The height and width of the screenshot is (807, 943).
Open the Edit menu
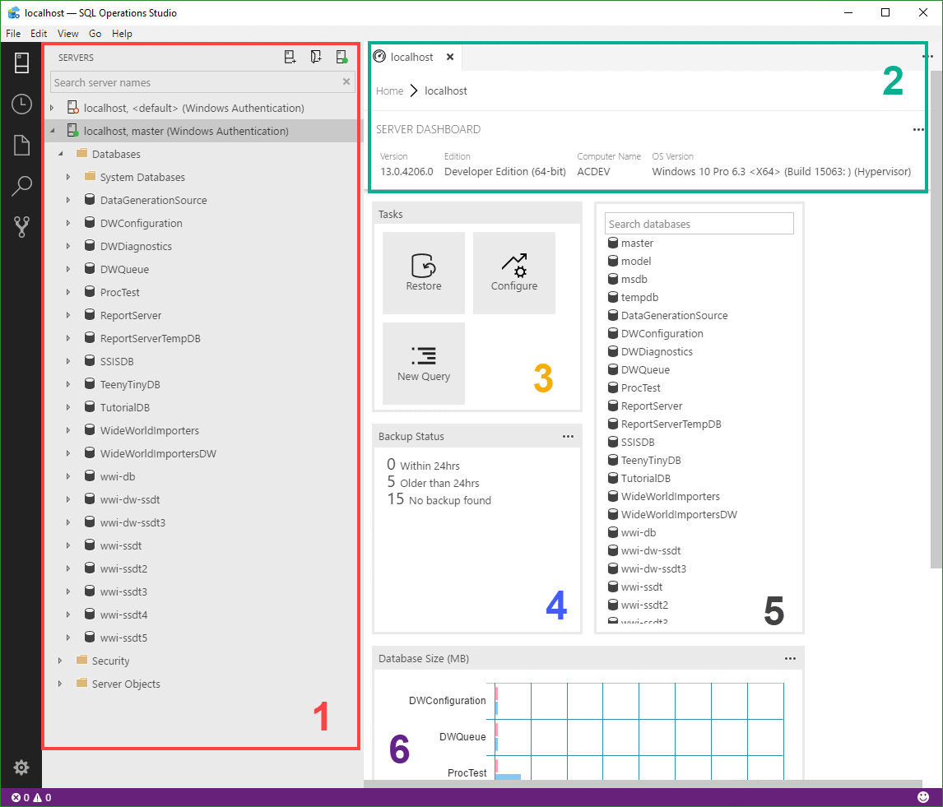pyautogui.click(x=39, y=34)
